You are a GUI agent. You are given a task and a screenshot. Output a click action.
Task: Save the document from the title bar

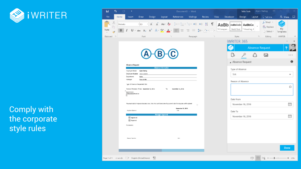click(x=107, y=11)
